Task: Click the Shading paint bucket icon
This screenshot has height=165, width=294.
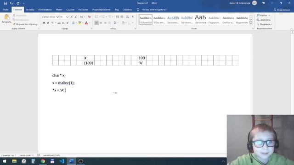Action: (x=123, y=23)
